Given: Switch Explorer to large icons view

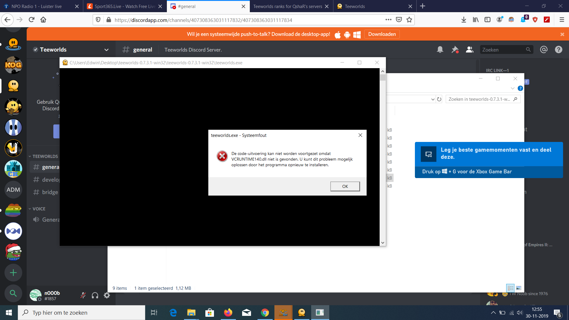Looking at the screenshot, I should click(519, 288).
